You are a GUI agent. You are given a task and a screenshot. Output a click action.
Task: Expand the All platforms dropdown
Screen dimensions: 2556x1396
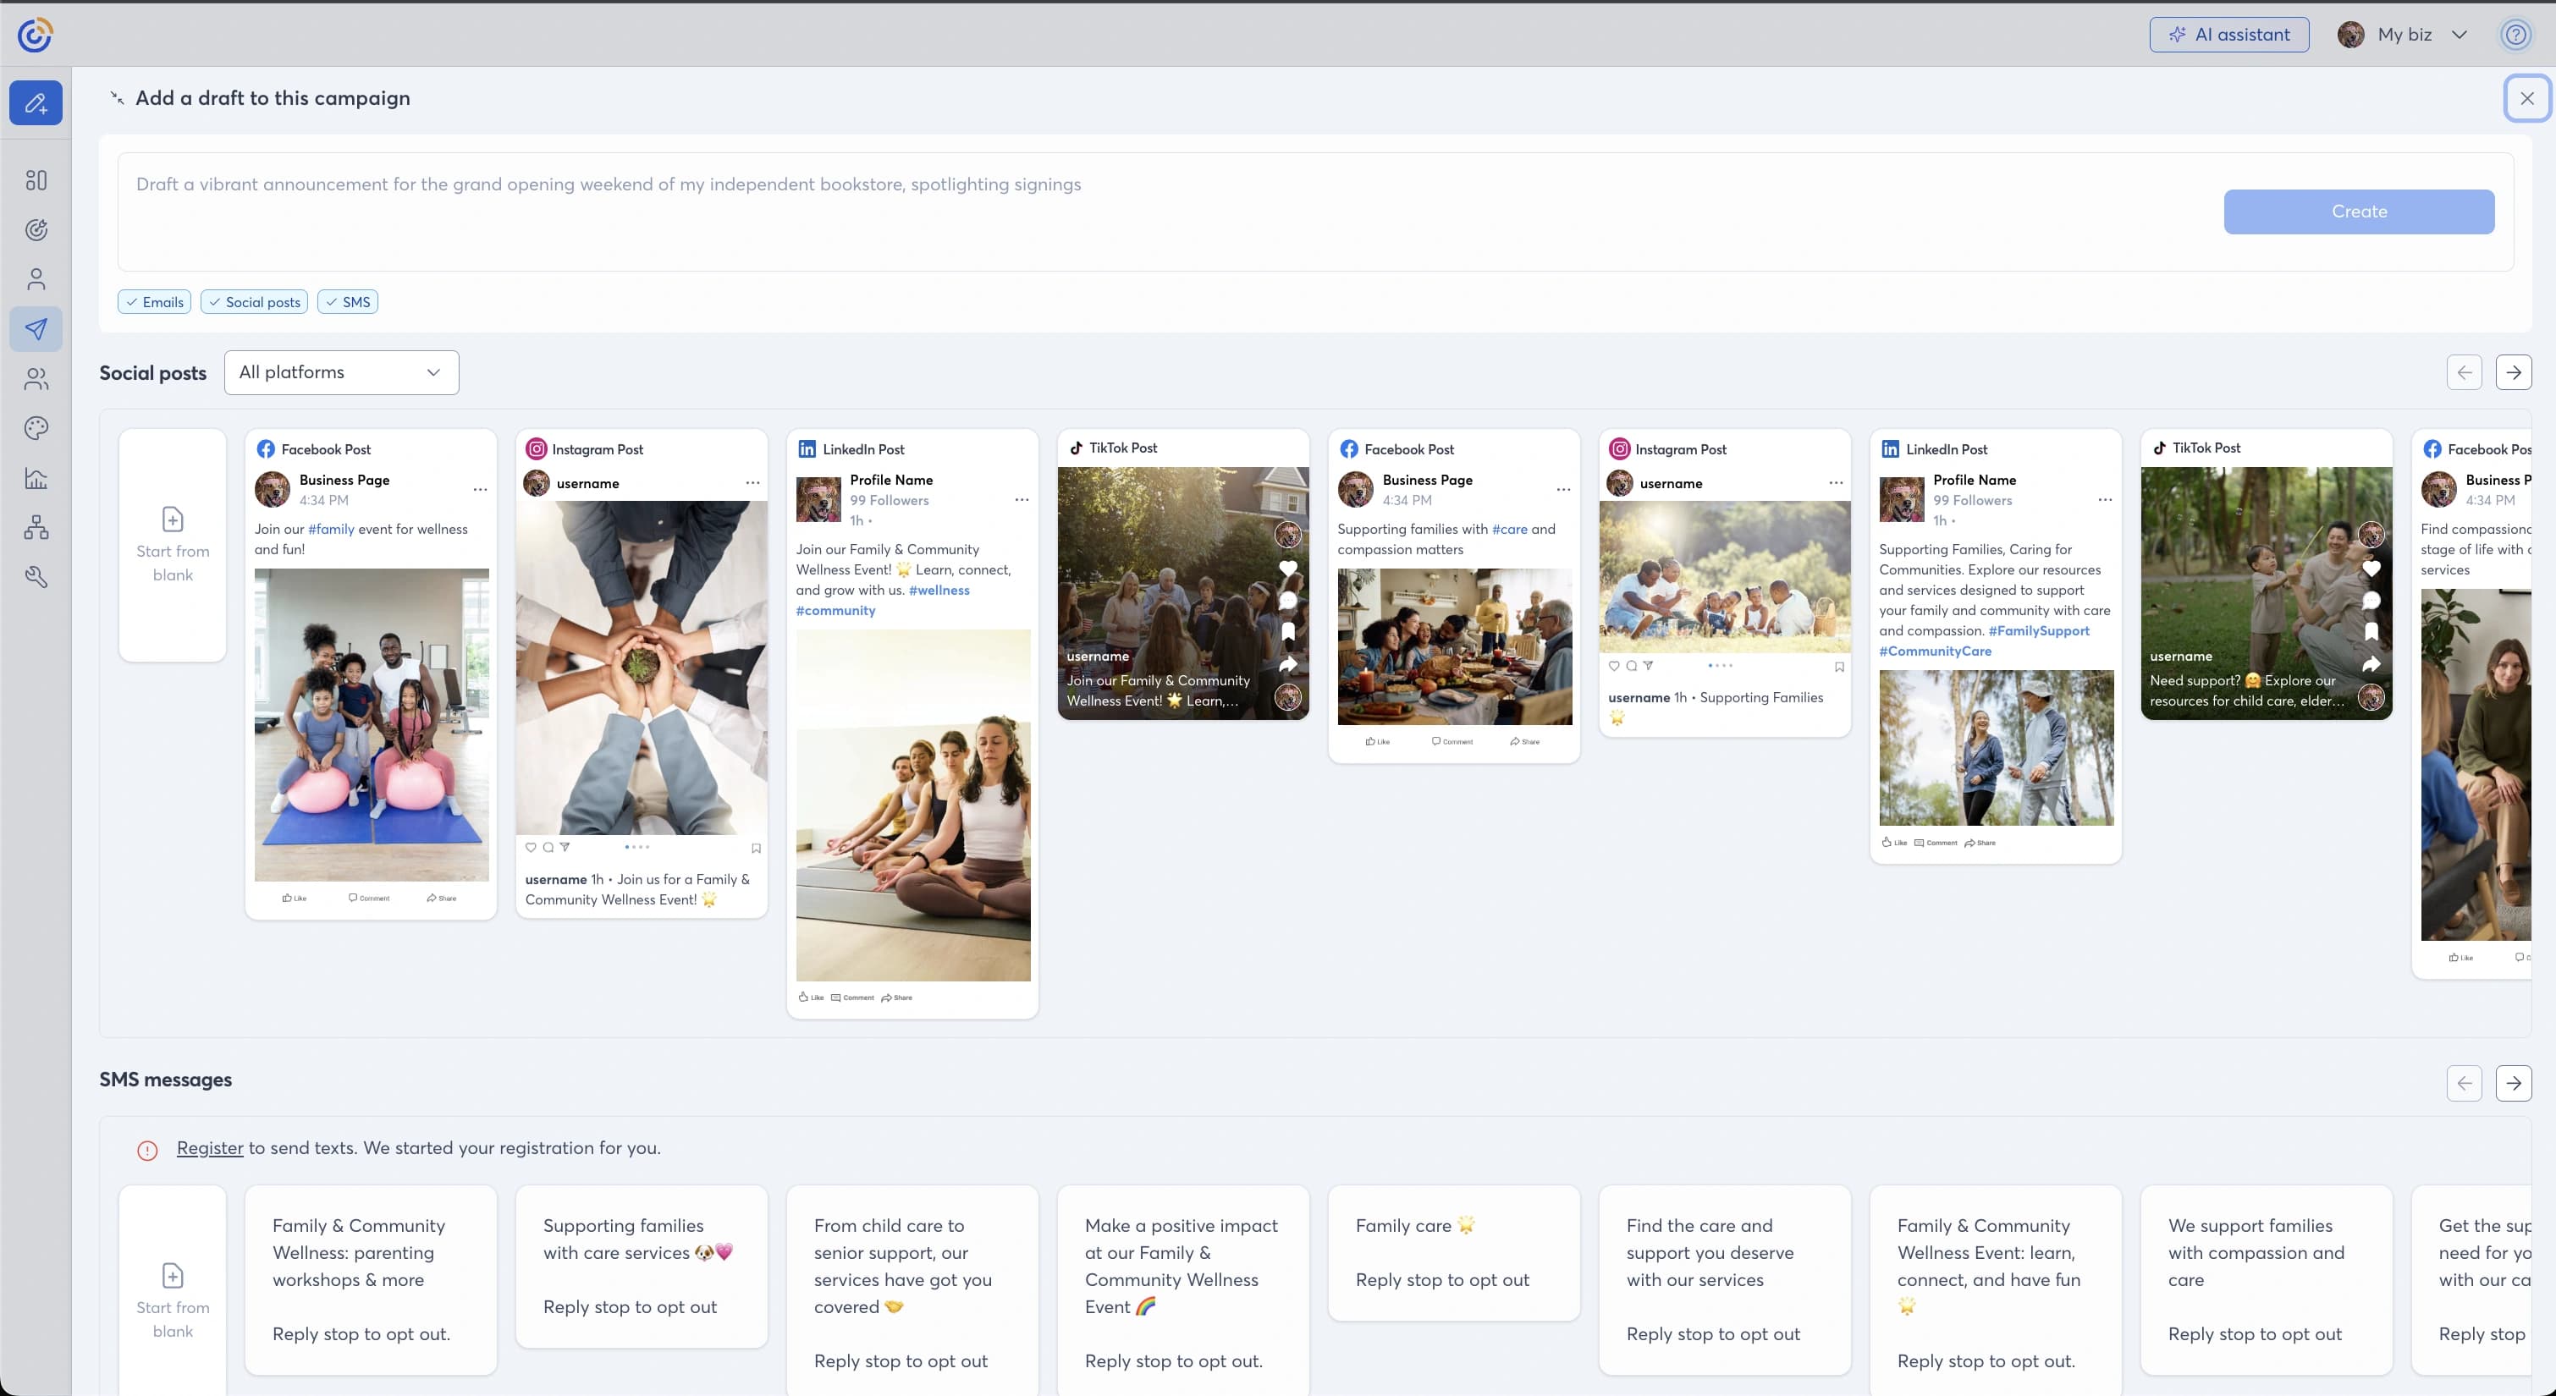click(x=341, y=372)
